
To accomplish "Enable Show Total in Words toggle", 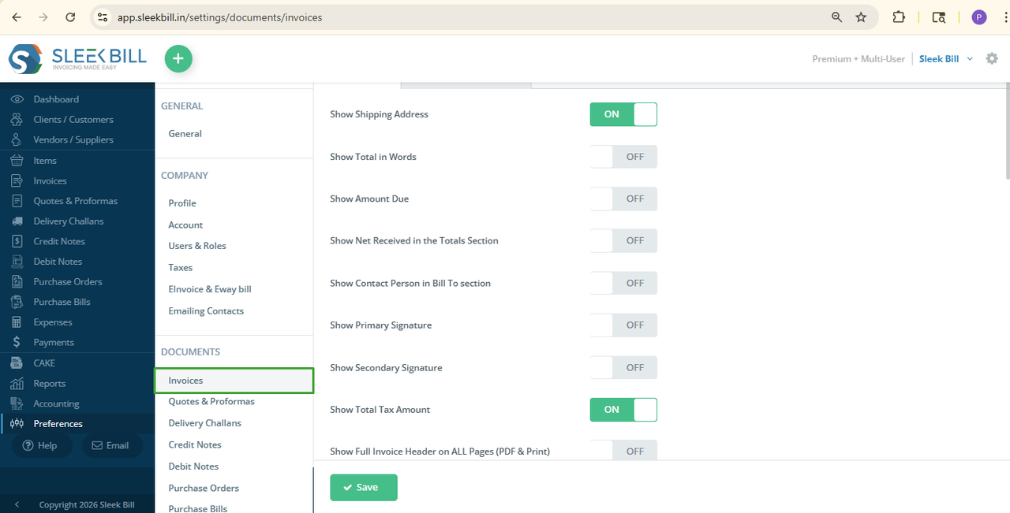I will (x=623, y=157).
